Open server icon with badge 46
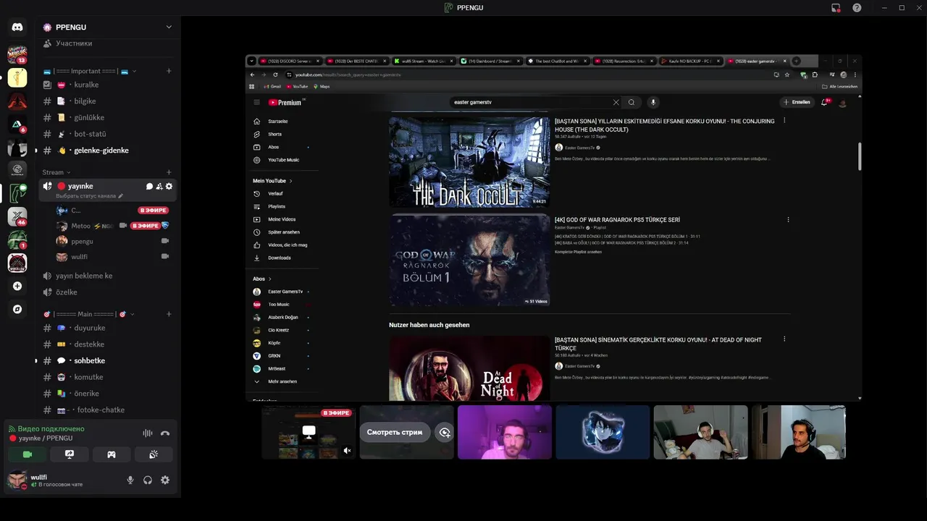Screen dimensions: 927x521 pos(17,216)
